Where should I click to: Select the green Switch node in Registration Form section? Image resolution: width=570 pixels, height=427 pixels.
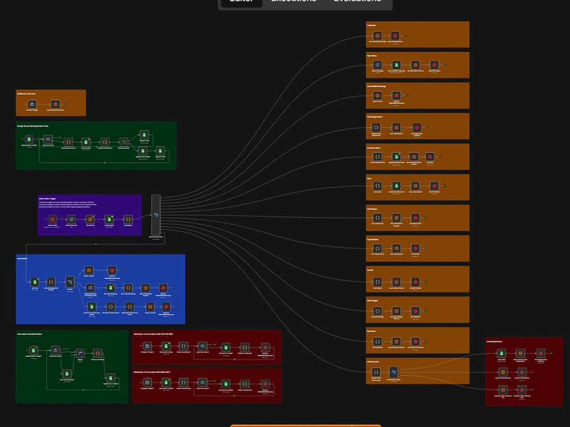pos(124,142)
